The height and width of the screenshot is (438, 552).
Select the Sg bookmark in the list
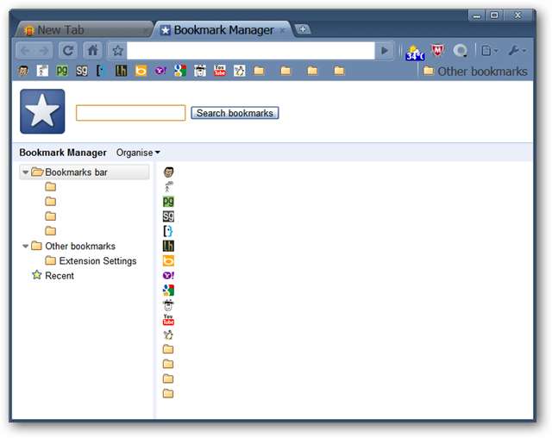(169, 216)
